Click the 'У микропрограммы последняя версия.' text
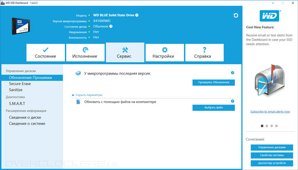This screenshot has height=170, width=298. click(118, 73)
